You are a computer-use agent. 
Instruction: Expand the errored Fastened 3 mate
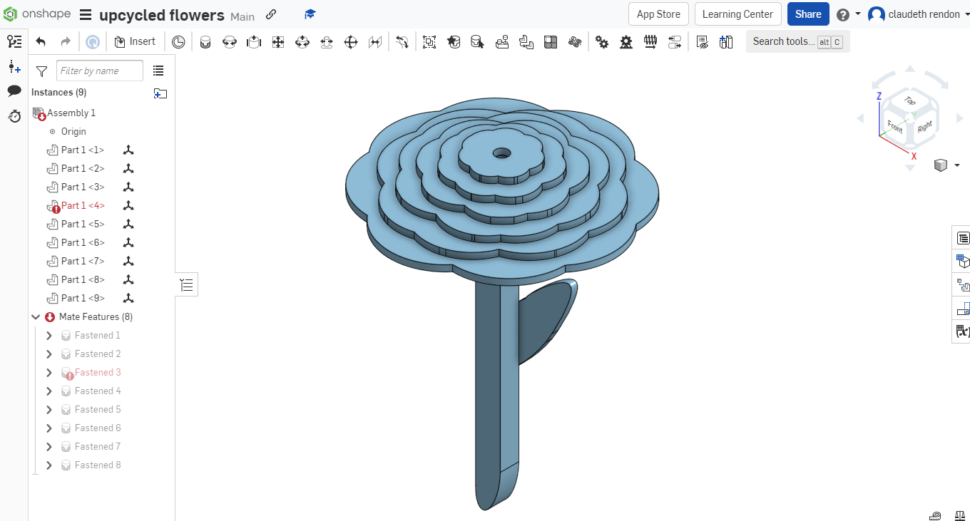pos(49,372)
